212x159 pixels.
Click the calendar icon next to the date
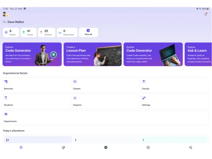click(x=25, y=8)
